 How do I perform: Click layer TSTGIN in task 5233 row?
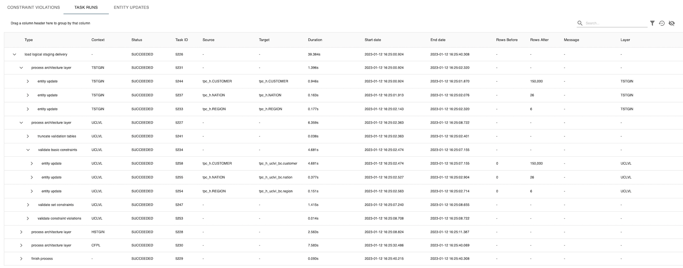click(x=627, y=109)
